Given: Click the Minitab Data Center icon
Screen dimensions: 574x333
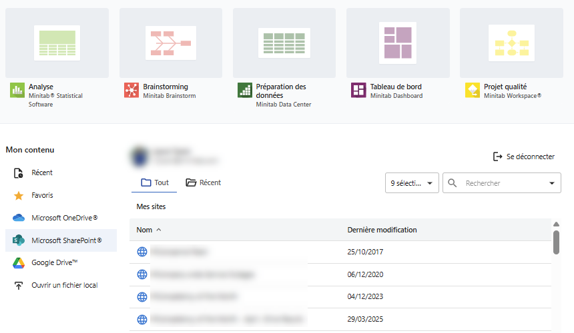Looking at the screenshot, I should point(245,91).
